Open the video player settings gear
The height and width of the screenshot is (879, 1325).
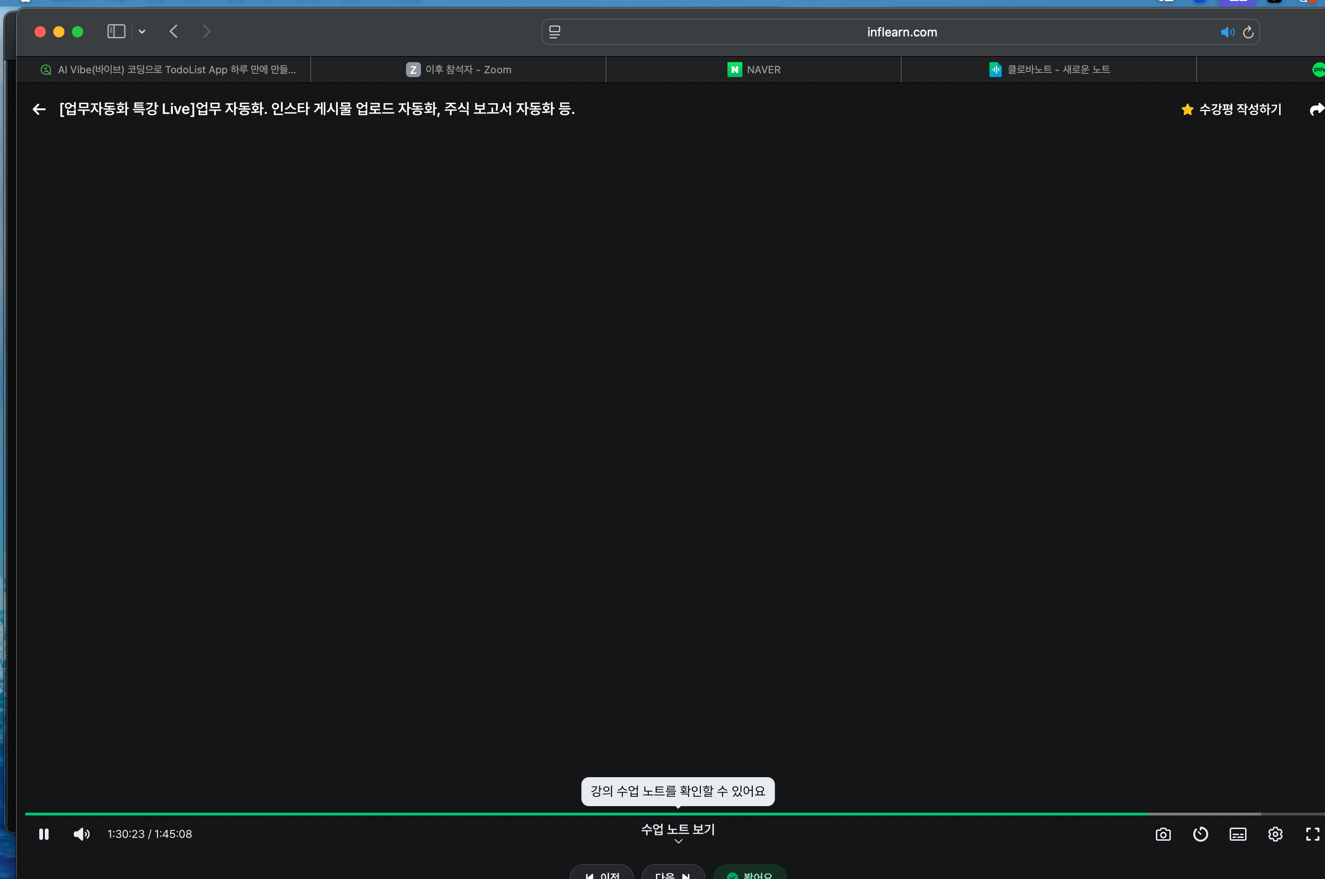pyautogui.click(x=1275, y=834)
